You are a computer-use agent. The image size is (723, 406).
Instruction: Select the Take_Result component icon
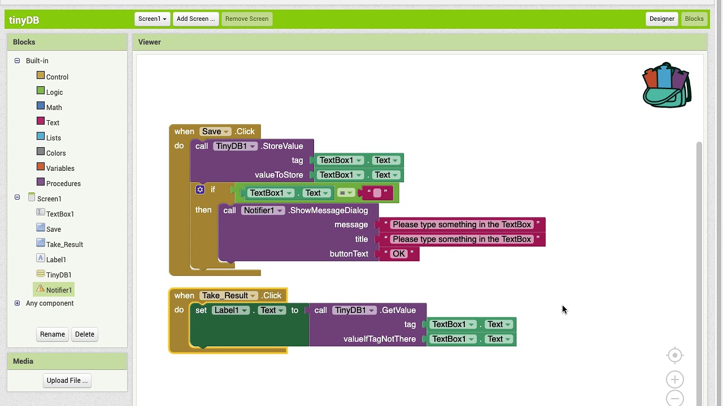click(41, 242)
